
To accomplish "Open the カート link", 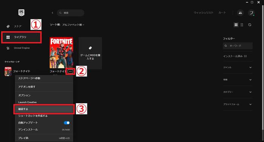I will coord(222,13).
